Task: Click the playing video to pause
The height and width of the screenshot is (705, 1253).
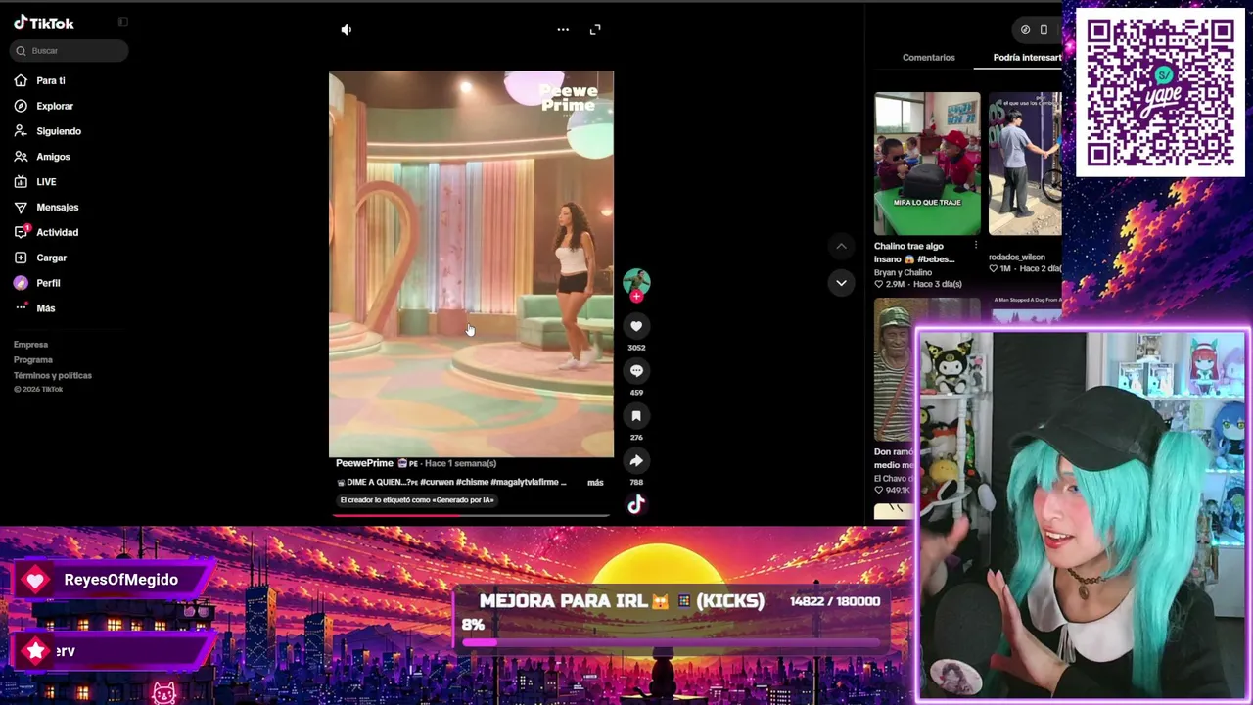Action: 471,264
